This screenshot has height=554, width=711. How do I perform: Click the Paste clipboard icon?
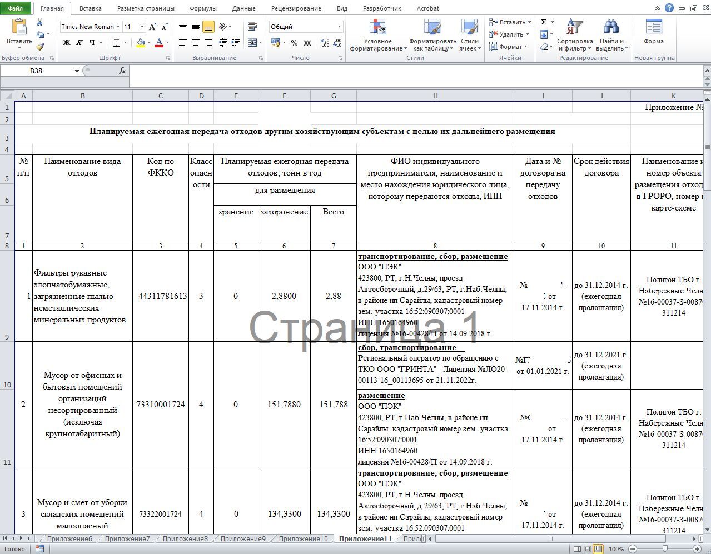pyautogui.click(x=19, y=27)
